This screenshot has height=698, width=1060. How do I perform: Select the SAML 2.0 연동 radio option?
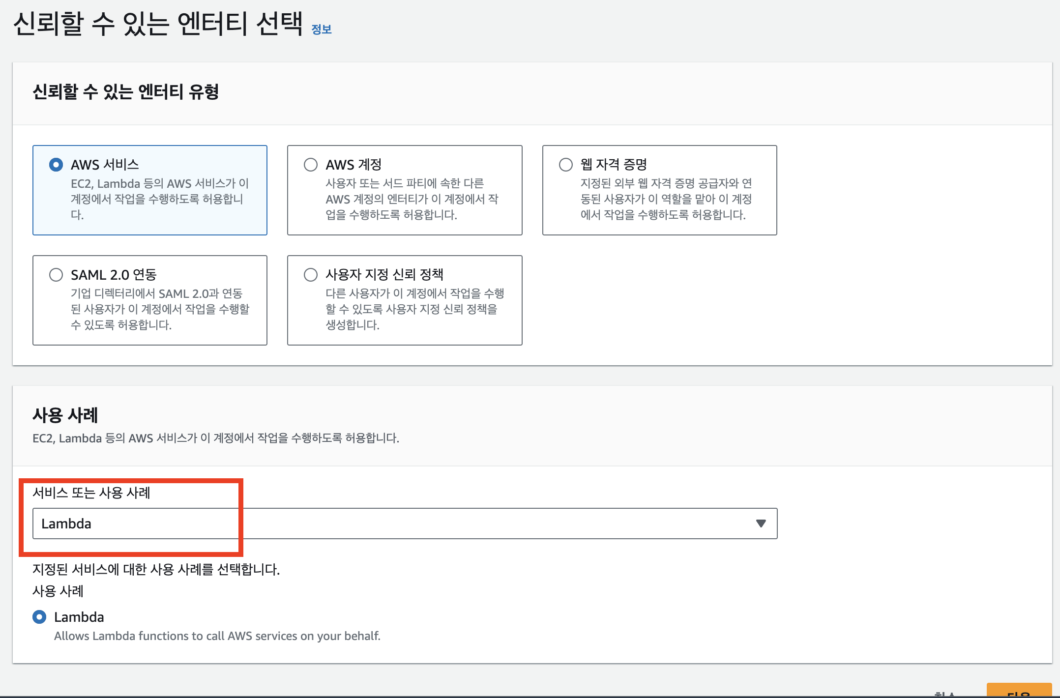click(x=56, y=275)
